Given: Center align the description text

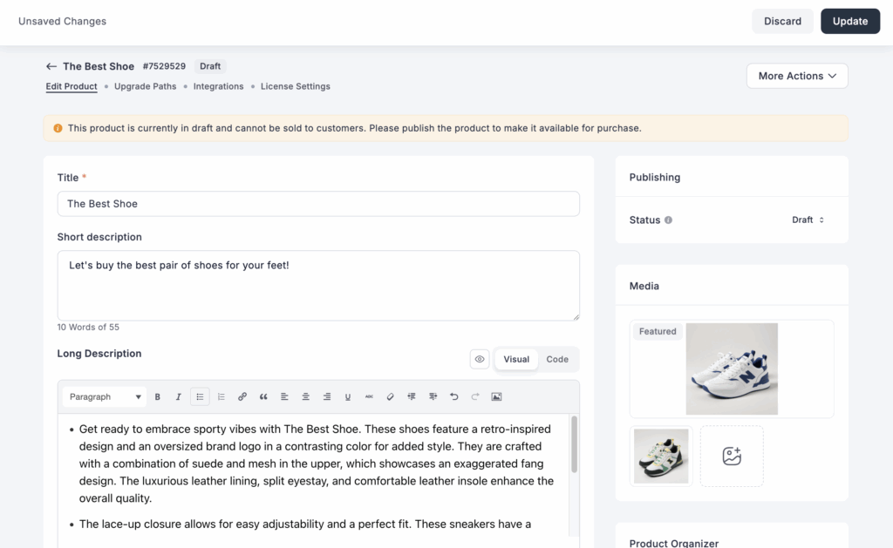Looking at the screenshot, I should [x=305, y=396].
